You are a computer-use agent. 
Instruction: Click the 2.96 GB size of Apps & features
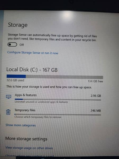click(x=96, y=96)
